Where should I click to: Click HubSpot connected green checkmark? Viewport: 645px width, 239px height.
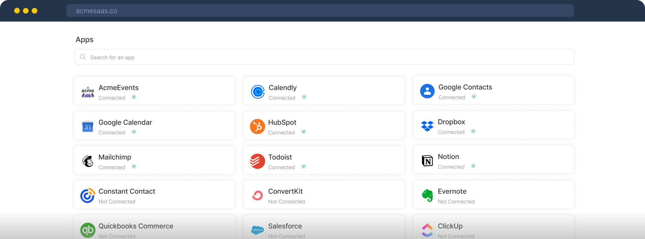point(304,132)
